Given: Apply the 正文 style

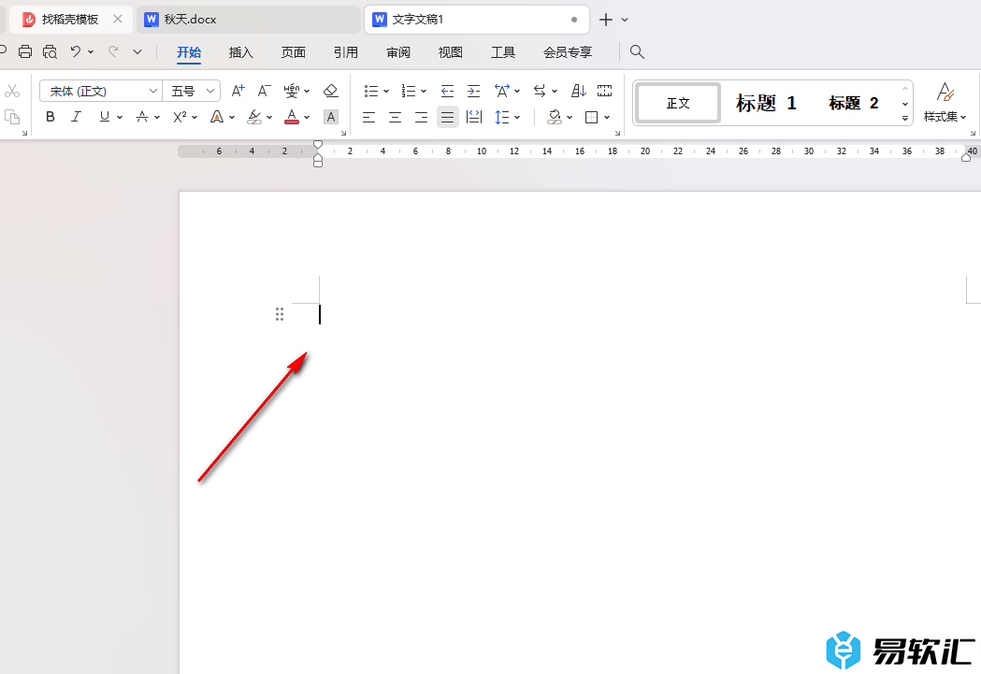Looking at the screenshot, I should pos(678,103).
